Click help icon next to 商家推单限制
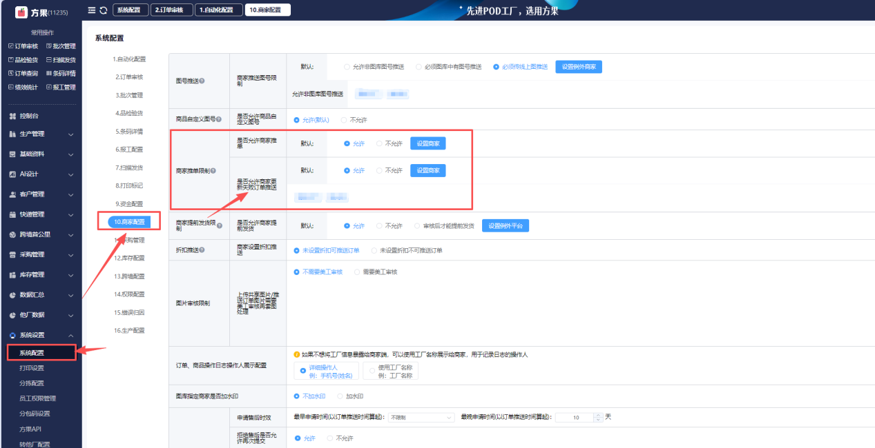The height and width of the screenshot is (448, 875). (213, 171)
